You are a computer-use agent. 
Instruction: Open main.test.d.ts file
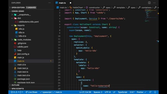[x=24, y=75]
